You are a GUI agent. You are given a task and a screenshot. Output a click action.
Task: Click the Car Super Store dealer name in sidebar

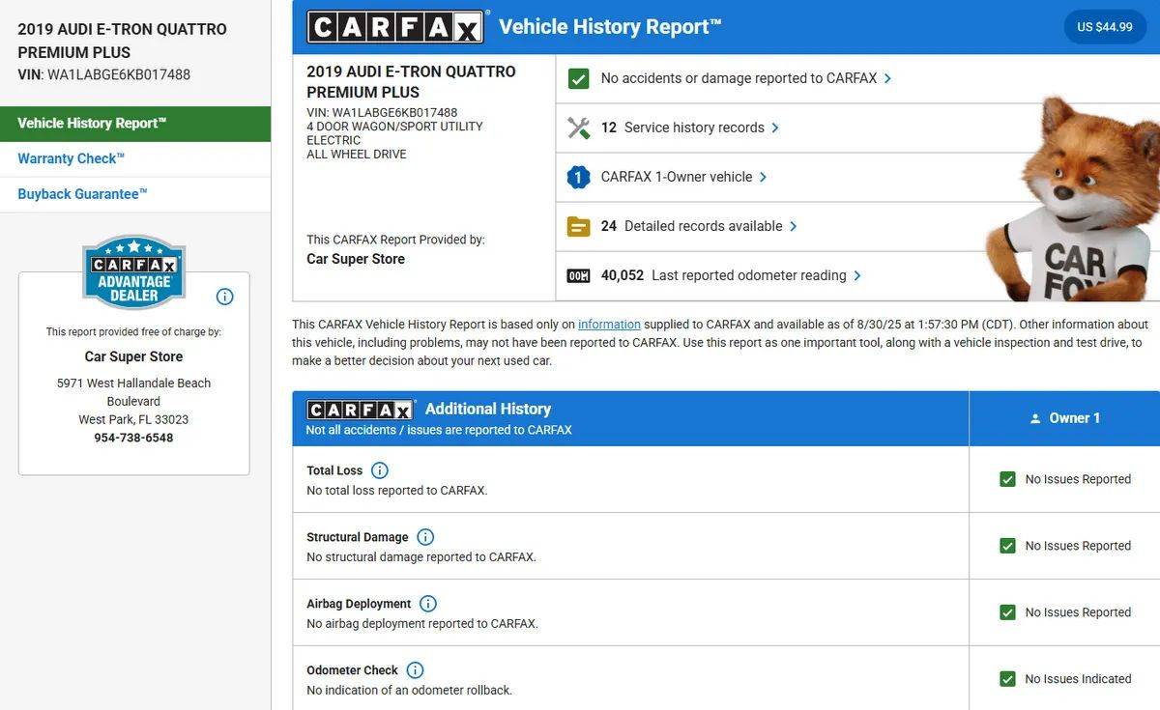coord(133,356)
